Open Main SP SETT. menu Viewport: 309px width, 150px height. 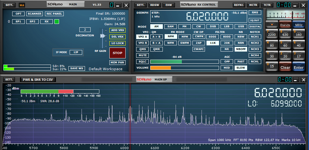pos(9,80)
